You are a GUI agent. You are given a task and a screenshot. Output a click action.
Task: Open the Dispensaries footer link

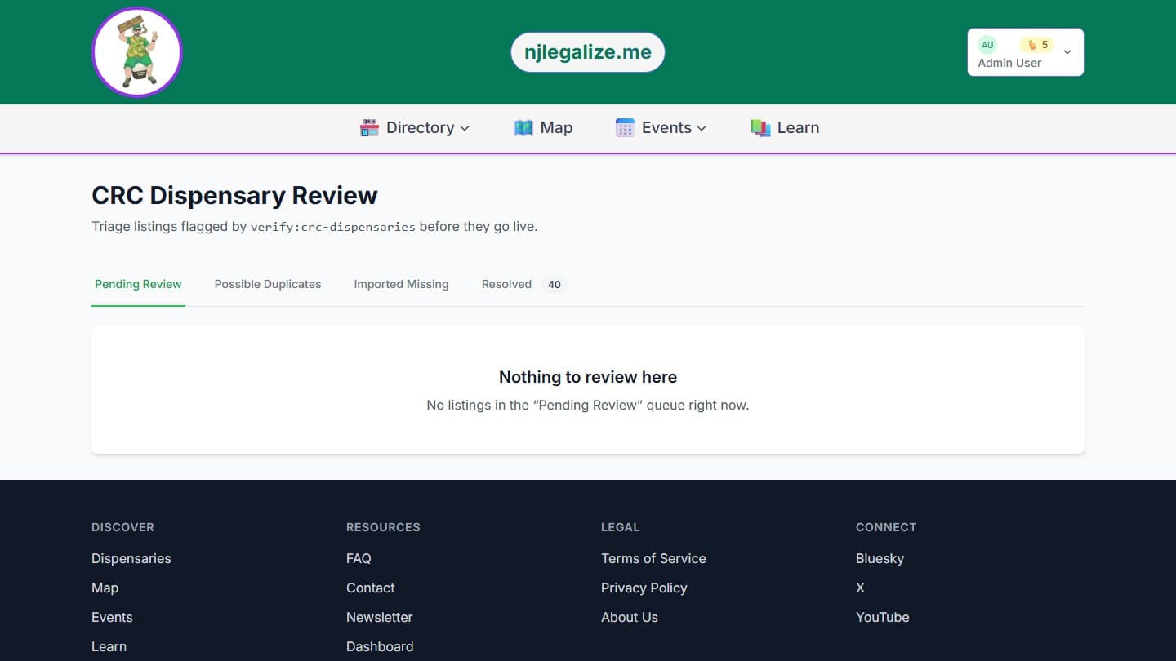click(x=131, y=558)
